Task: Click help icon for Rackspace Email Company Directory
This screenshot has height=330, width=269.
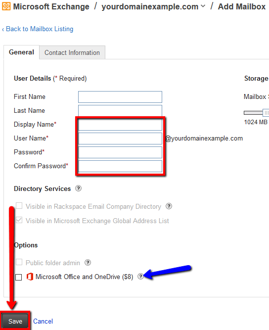Action: point(169,206)
